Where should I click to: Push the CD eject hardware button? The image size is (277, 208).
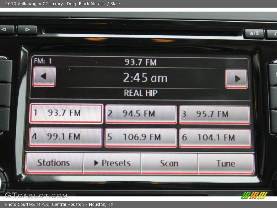tap(254, 33)
